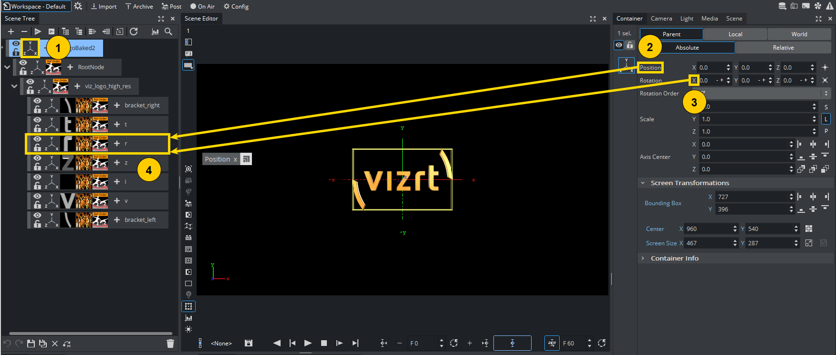Click the Workspace - Default button
The height and width of the screenshot is (355, 836).
click(x=37, y=6)
